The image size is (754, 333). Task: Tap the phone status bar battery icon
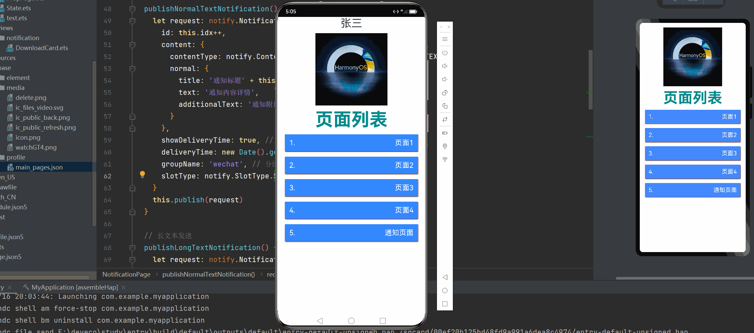(x=413, y=12)
